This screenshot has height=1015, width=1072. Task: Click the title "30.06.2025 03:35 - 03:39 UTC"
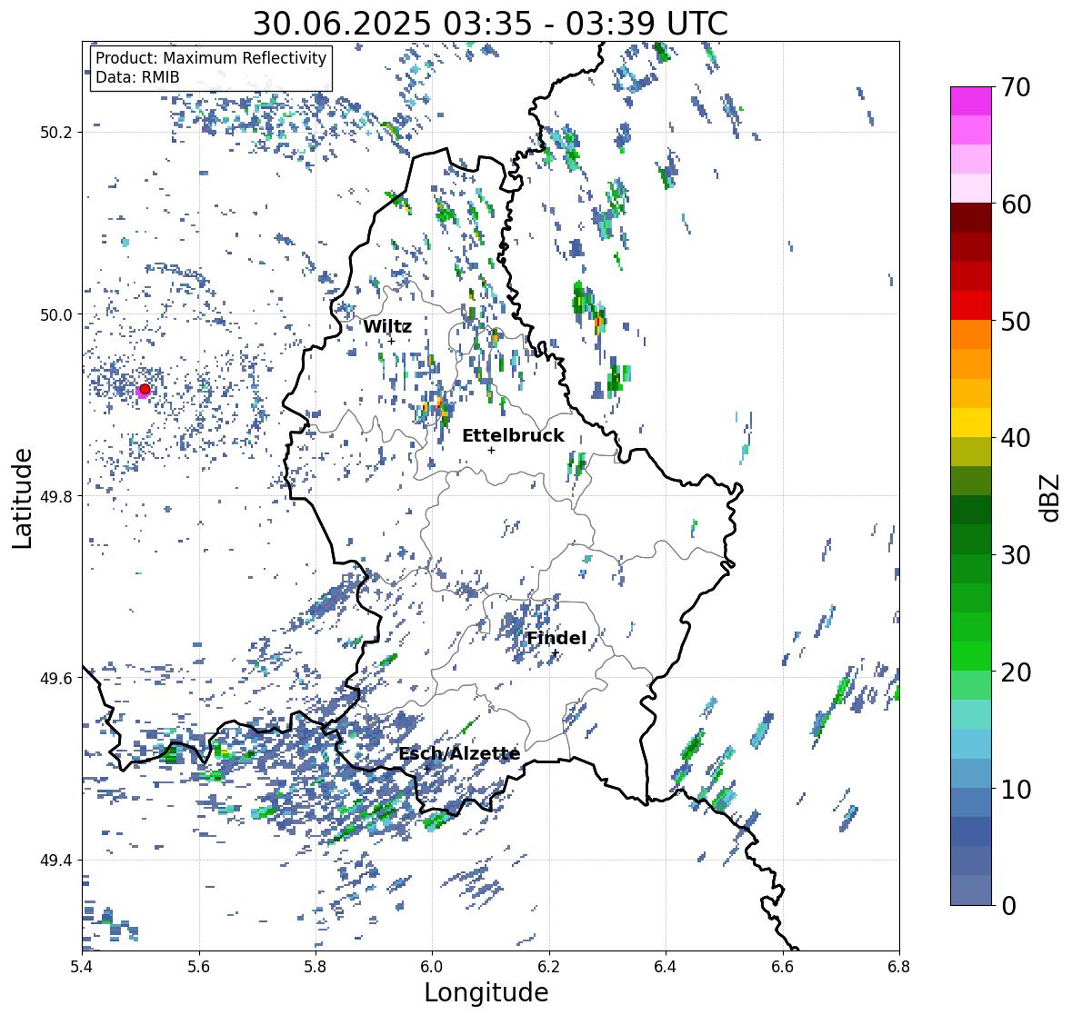(490, 24)
